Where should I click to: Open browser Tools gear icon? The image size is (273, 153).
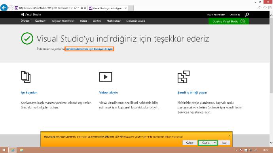(270, 7)
